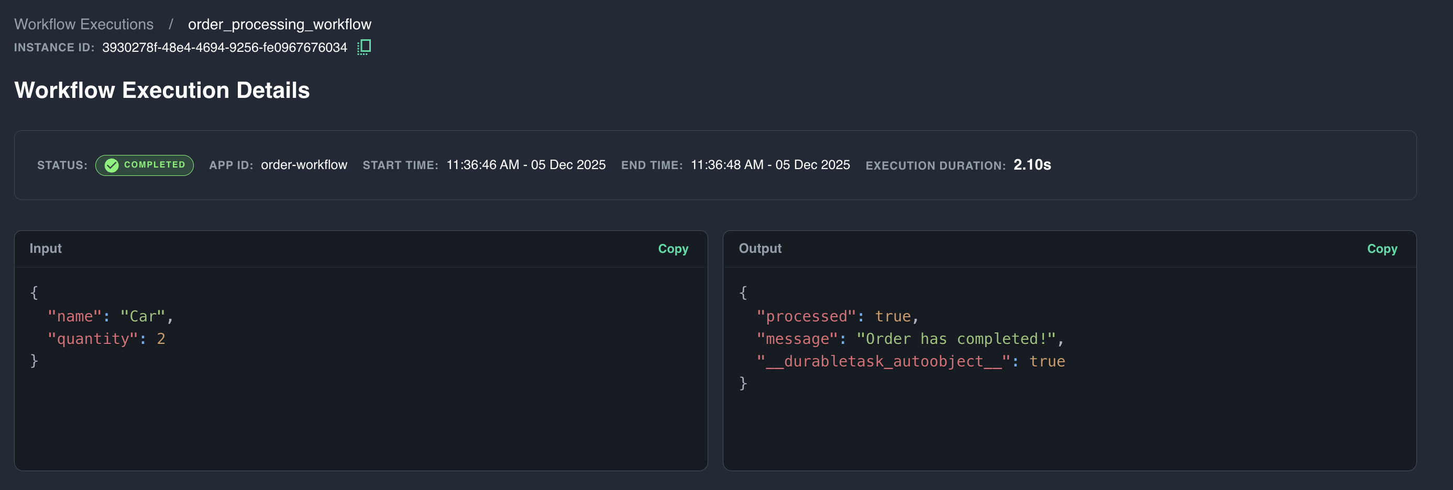Click the COMPLETED status badge
The height and width of the screenshot is (490, 1453).
coord(144,165)
